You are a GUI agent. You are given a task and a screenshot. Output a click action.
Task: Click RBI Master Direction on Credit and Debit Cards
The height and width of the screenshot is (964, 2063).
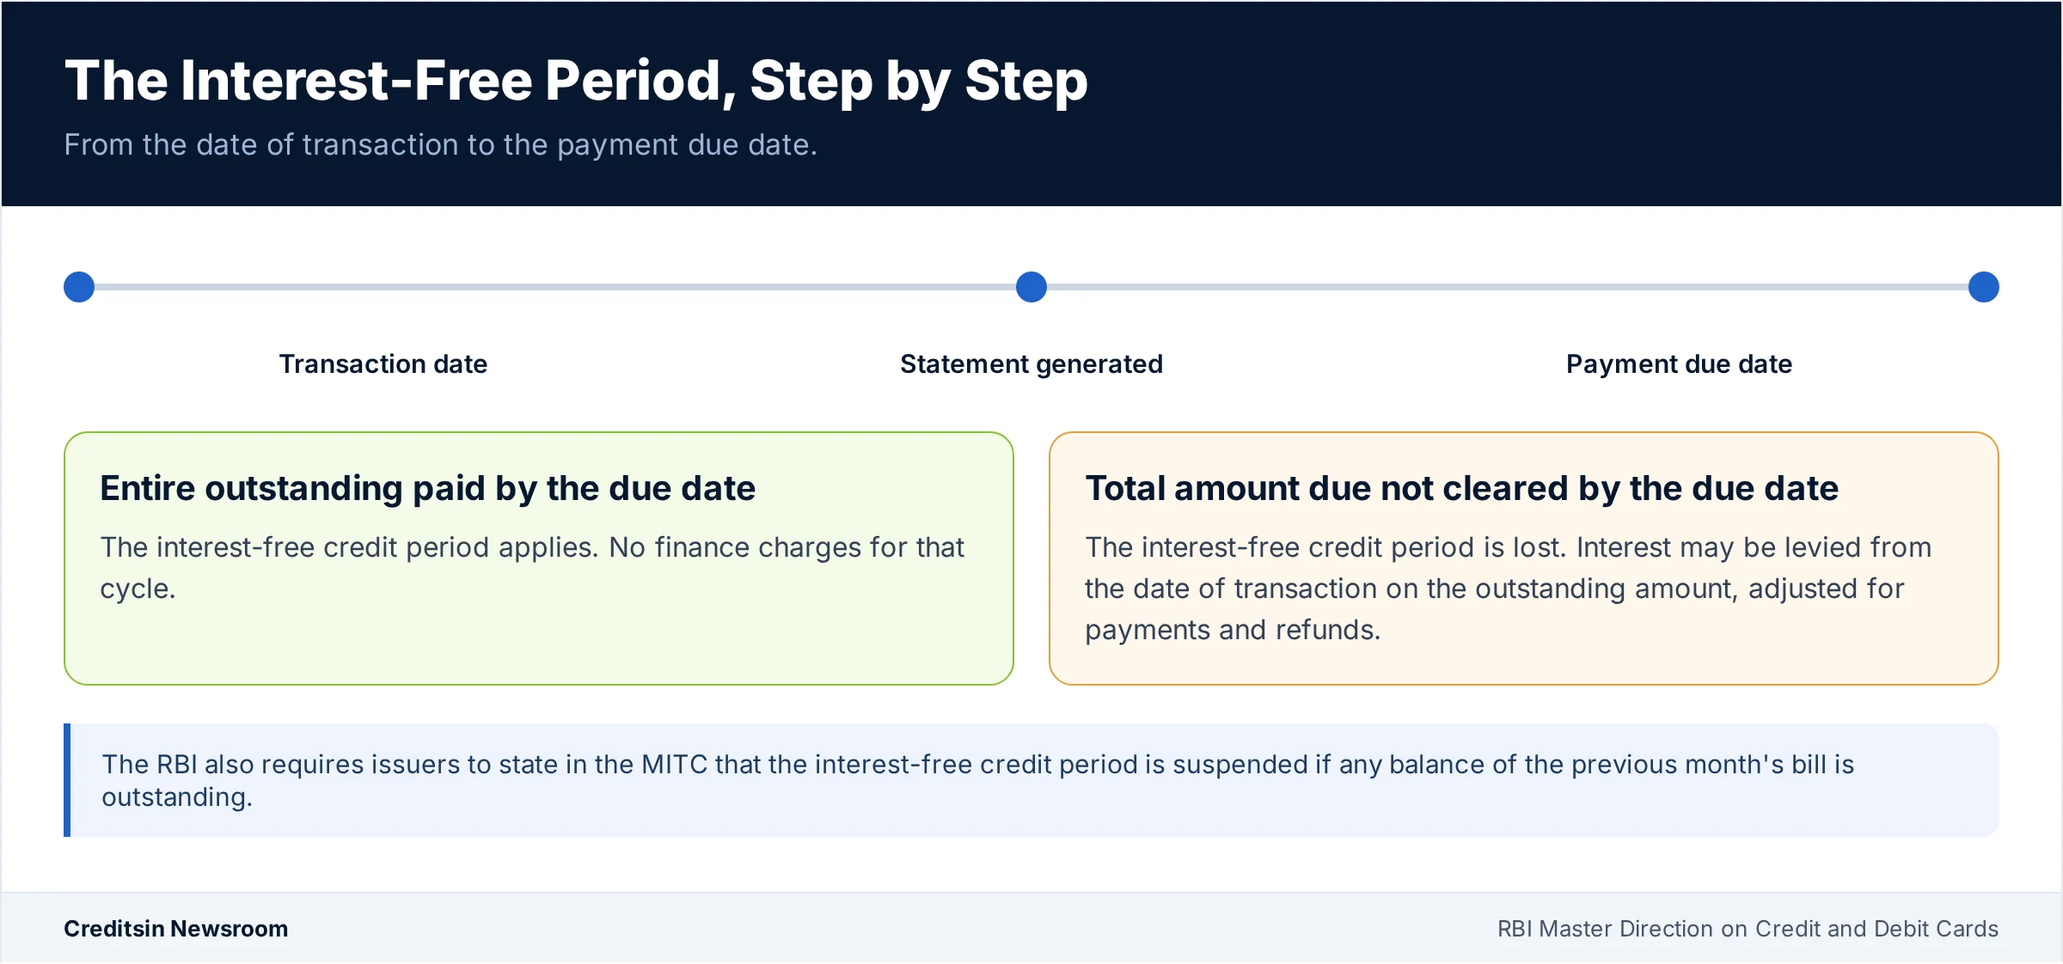1748,929
